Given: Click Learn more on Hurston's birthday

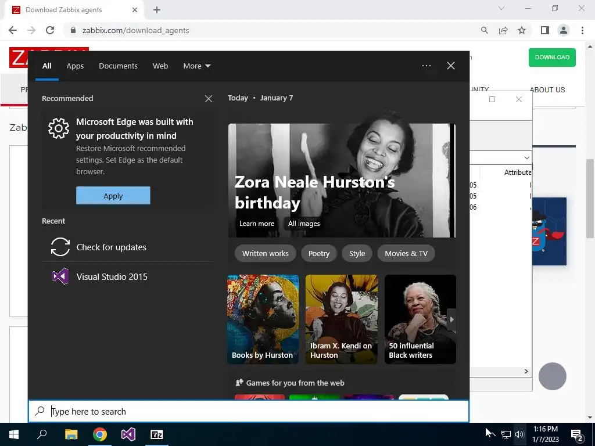Looking at the screenshot, I should [256, 224].
